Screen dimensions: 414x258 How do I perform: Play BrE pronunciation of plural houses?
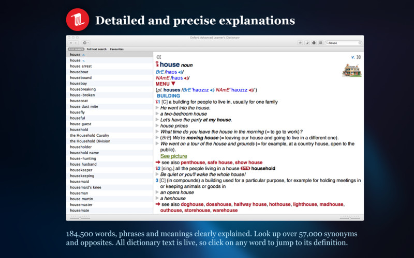pos(212,90)
